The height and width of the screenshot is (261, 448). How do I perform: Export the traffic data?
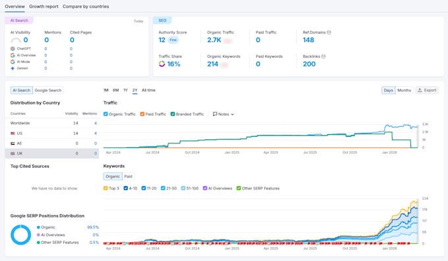click(427, 90)
